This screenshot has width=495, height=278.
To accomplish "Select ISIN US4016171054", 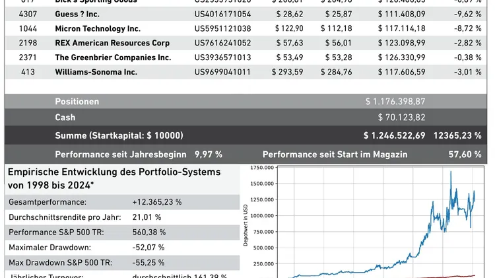I will point(222,15).
